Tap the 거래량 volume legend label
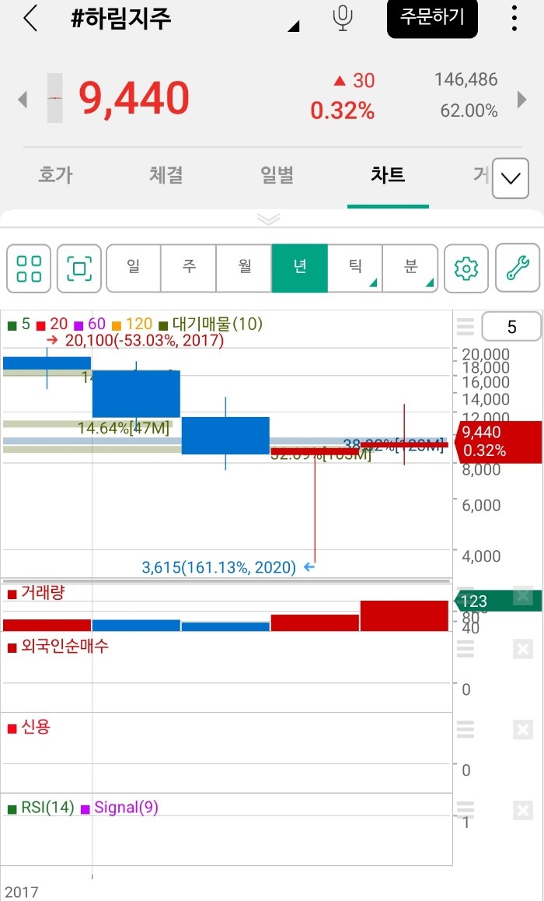The width and height of the screenshot is (544, 901). (43, 592)
